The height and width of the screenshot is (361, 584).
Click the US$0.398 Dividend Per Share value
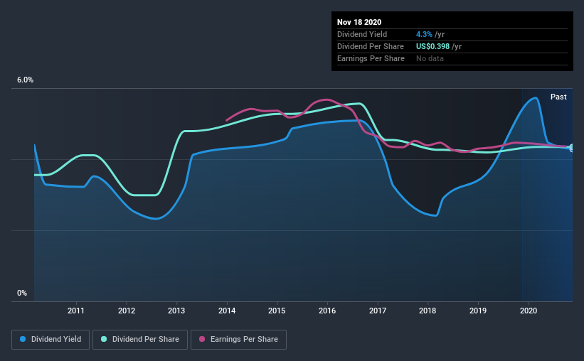(x=432, y=46)
